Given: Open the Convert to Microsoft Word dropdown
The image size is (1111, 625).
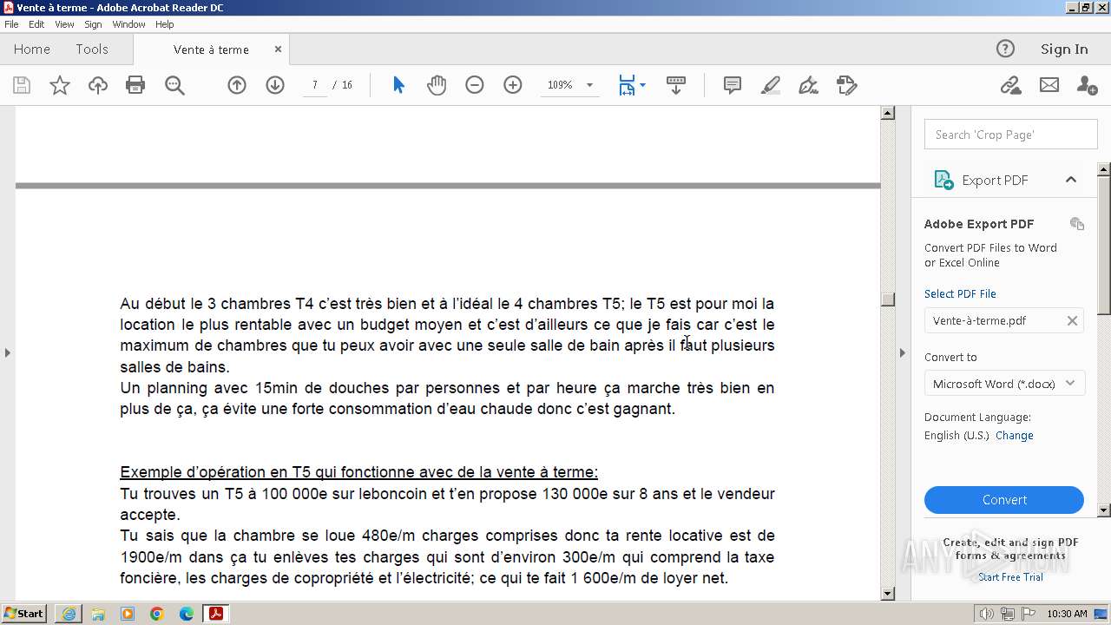Looking at the screenshot, I should (1005, 384).
